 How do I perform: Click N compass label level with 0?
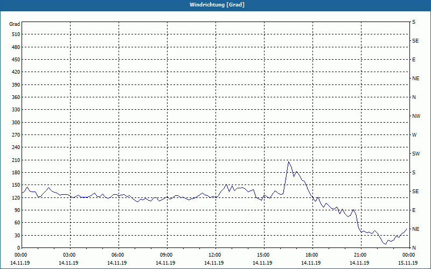[414, 248]
